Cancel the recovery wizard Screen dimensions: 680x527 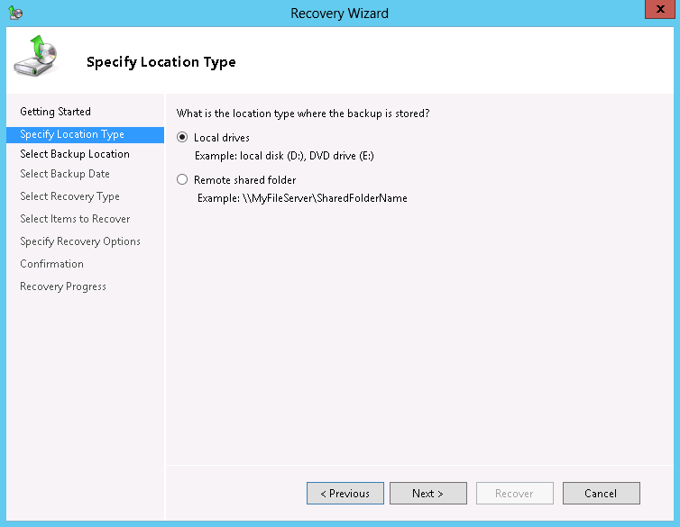coord(601,494)
